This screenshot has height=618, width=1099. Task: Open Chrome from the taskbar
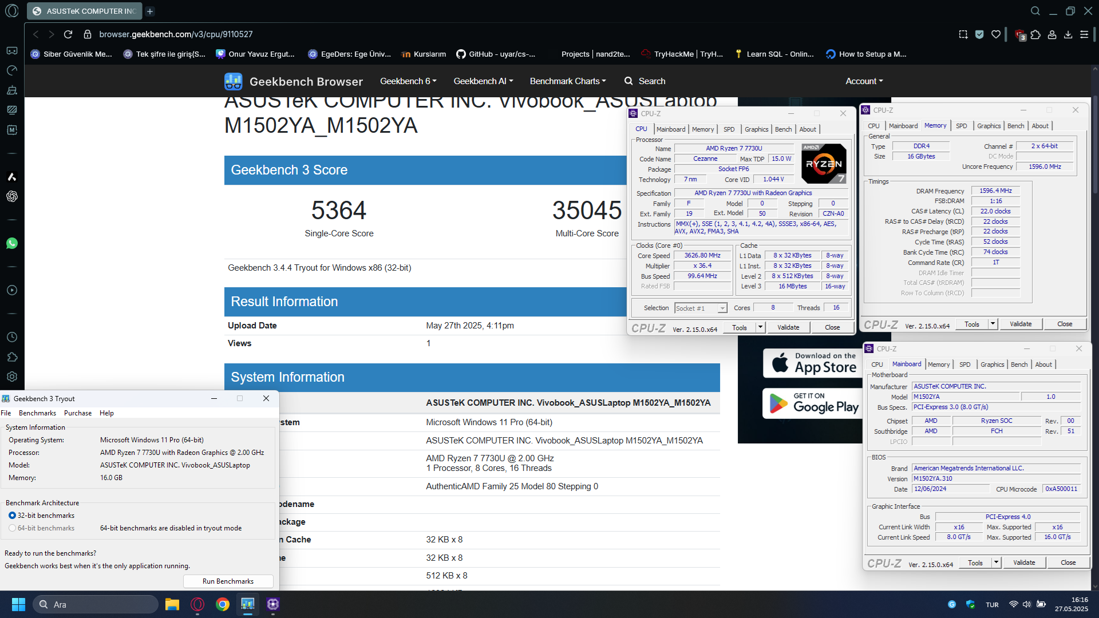click(x=223, y=604)
